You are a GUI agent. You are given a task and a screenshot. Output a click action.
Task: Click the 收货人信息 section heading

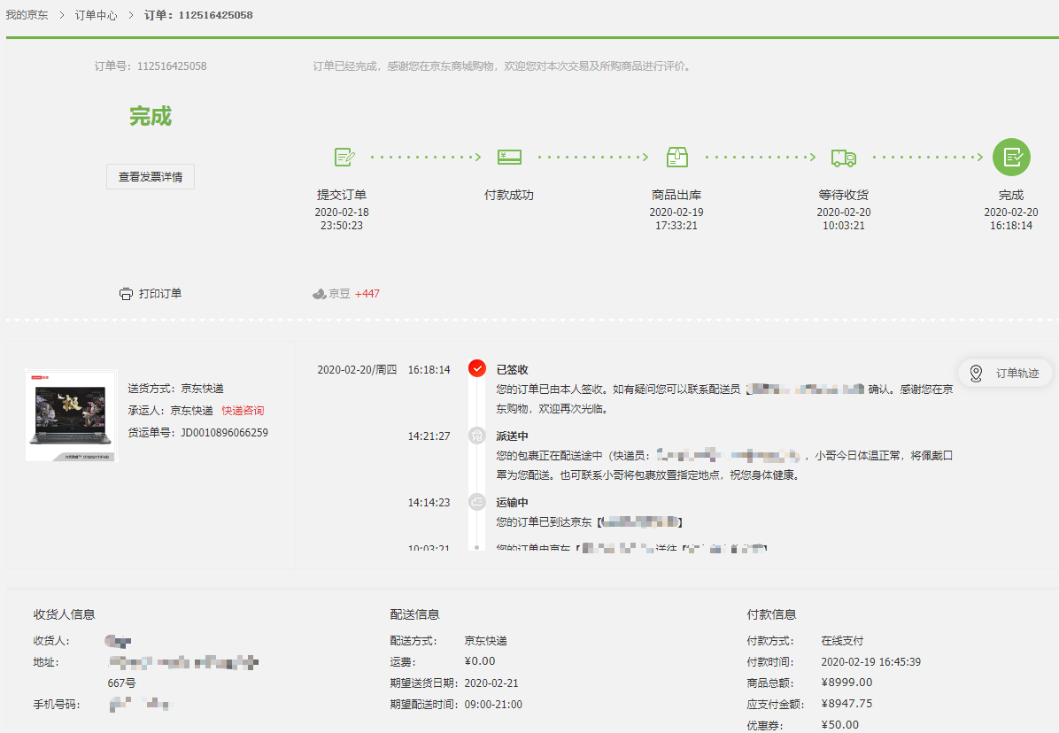pos(64,614)
